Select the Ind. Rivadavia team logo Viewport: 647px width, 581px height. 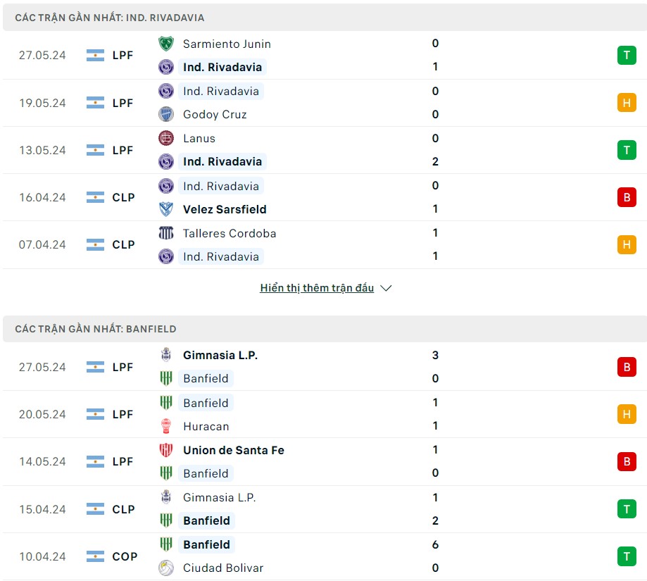point(165,67)
